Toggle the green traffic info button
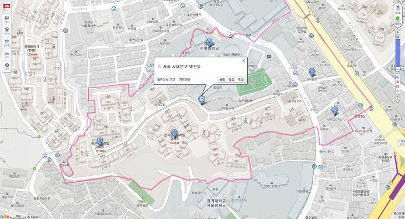Screen dimensions: 405x219 tap(398, 20)
